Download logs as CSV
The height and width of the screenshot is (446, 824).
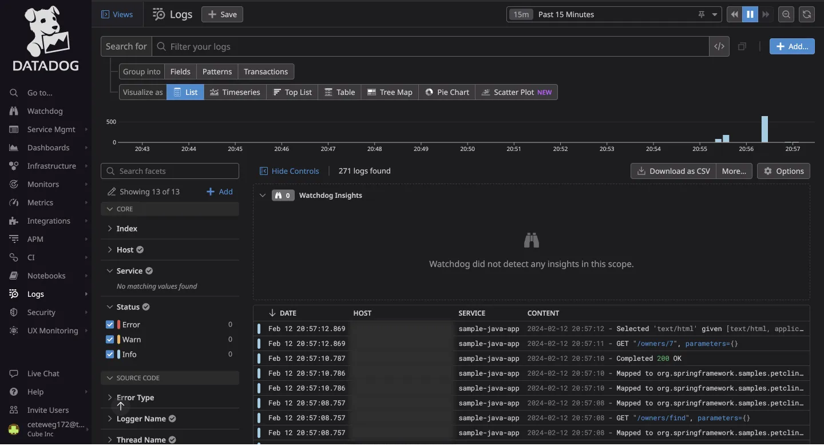tap(674, 171)
